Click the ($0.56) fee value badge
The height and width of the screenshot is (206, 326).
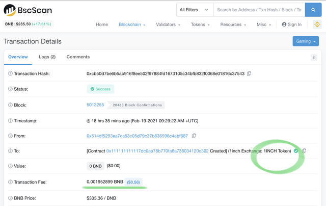(x=133, y=182)
